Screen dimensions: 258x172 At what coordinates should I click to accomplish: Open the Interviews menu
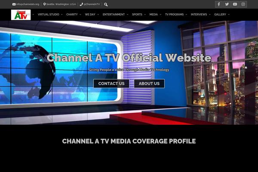click(x=199, y=15)
